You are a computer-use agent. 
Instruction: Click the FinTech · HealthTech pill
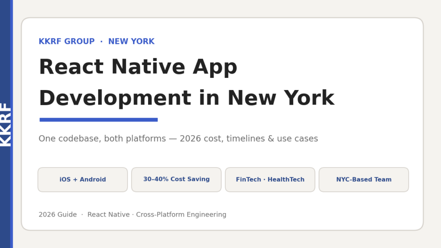(x=270, y=180)
